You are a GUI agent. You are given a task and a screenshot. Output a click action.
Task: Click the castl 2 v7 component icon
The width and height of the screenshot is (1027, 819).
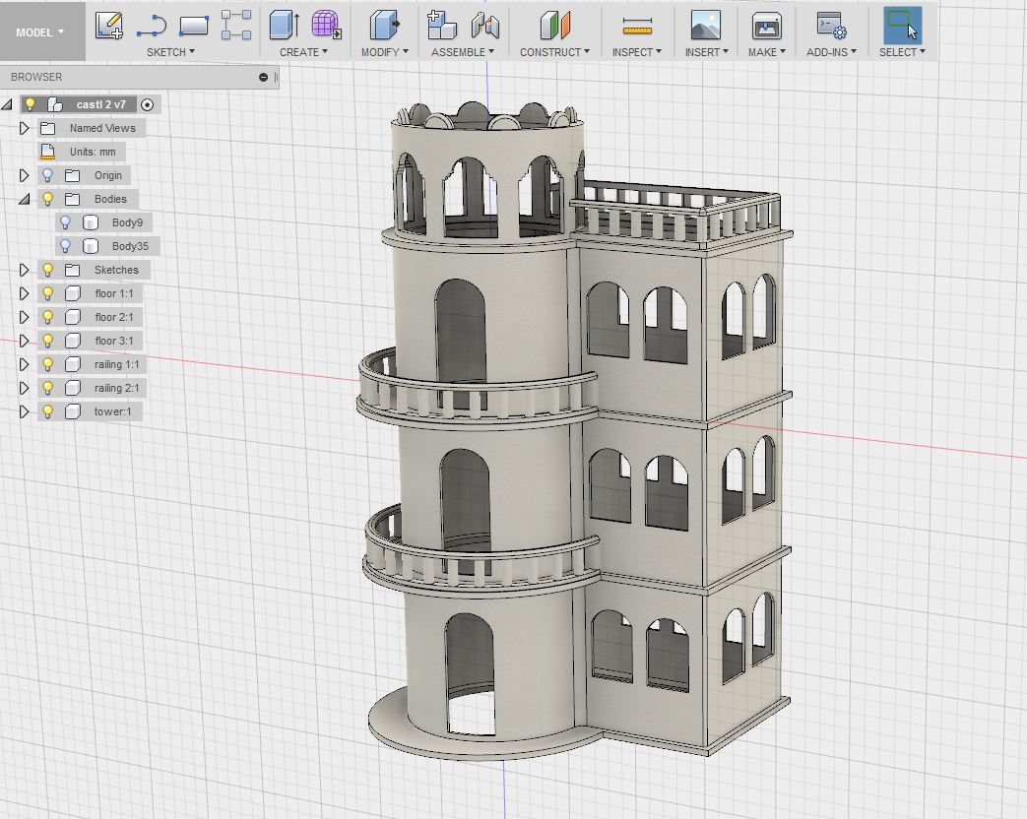pyautogui.click(x=55, y=104)
